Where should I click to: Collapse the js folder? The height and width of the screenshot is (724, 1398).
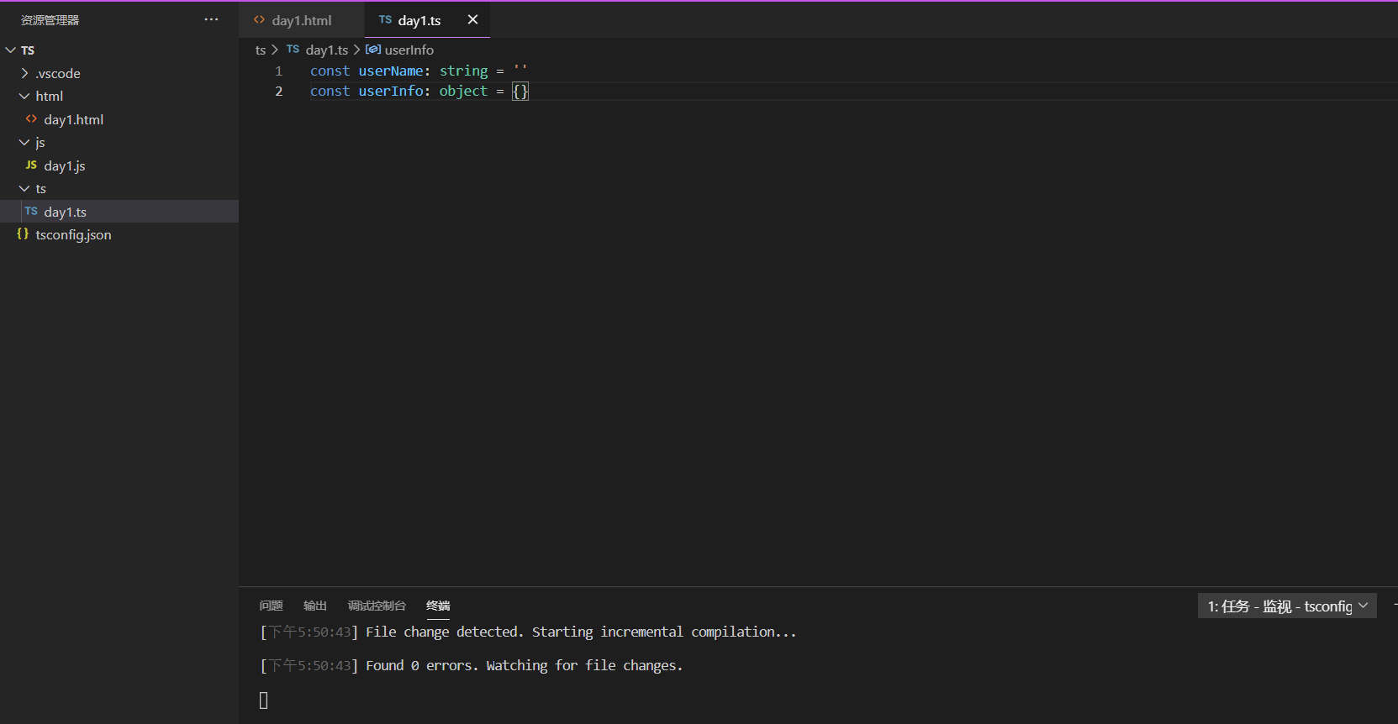119,142
